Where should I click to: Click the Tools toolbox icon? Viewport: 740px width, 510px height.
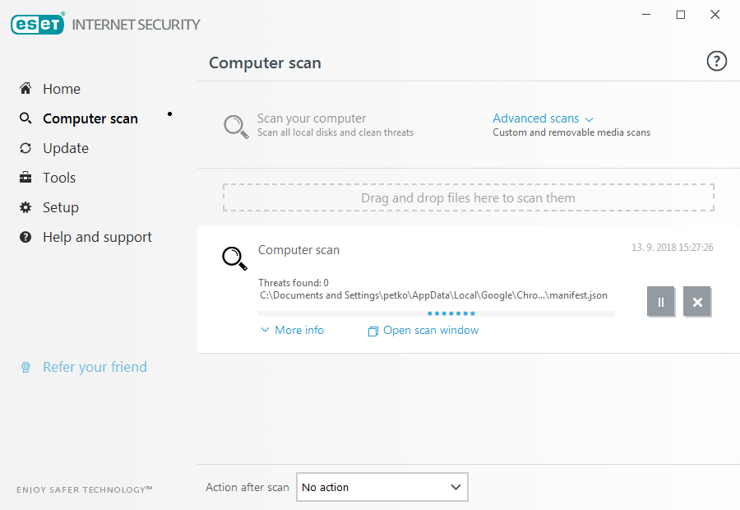[25, 178]
